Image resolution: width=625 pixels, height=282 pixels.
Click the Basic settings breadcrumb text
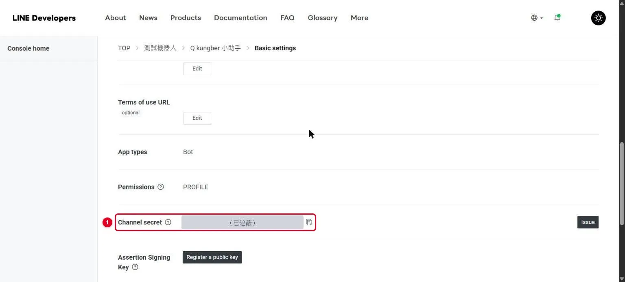click(x=275, y=48)
